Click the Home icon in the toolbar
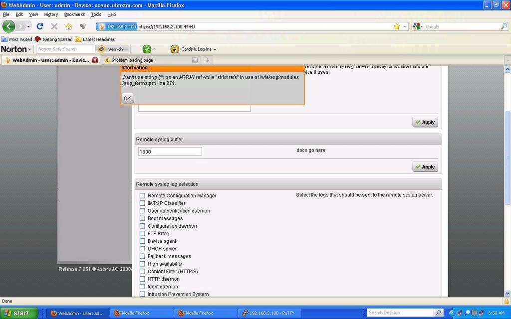The height and width of the screenshot is (319, 511). coord(68,26)
